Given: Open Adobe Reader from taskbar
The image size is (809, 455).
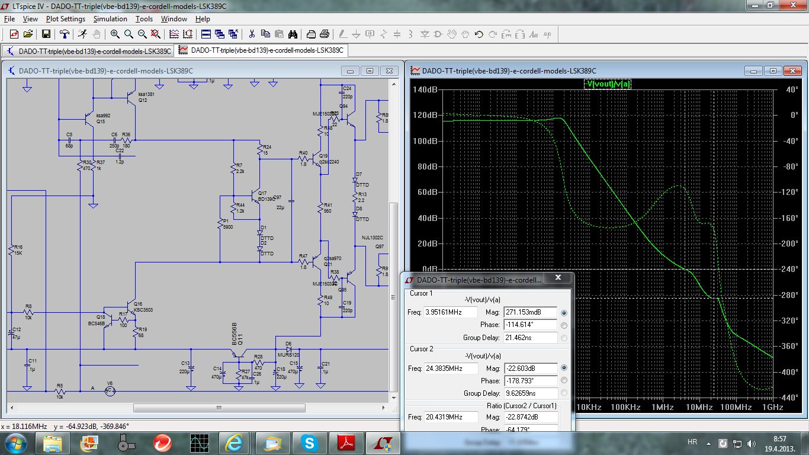Looking at the screenshot, I should [x=346, y=443].
